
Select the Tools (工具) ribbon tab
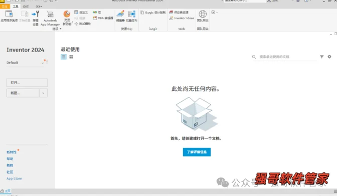point(16,6)
